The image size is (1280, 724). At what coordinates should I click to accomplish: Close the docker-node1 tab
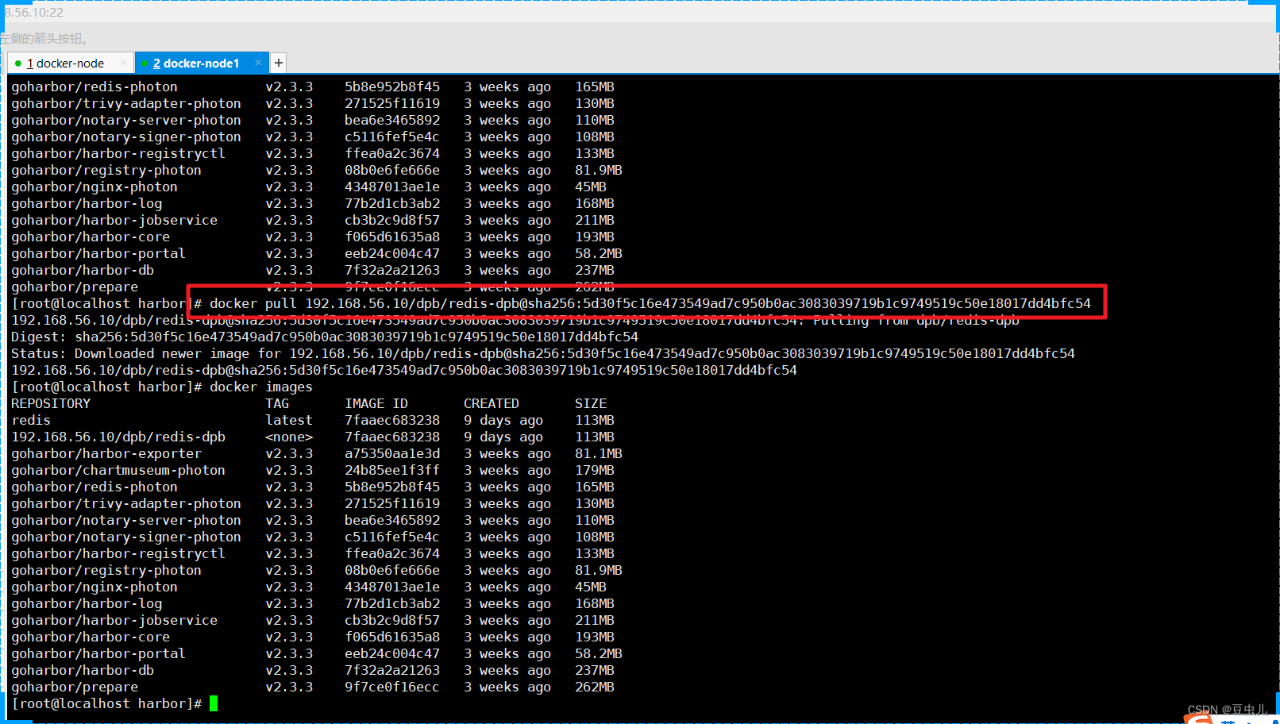pos(257,61)
